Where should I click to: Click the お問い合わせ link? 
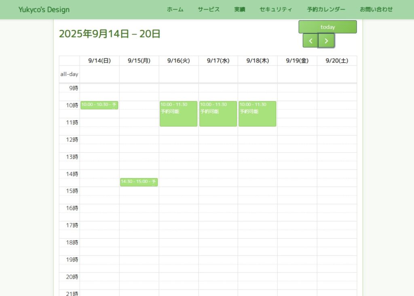(x=376, y=9)
